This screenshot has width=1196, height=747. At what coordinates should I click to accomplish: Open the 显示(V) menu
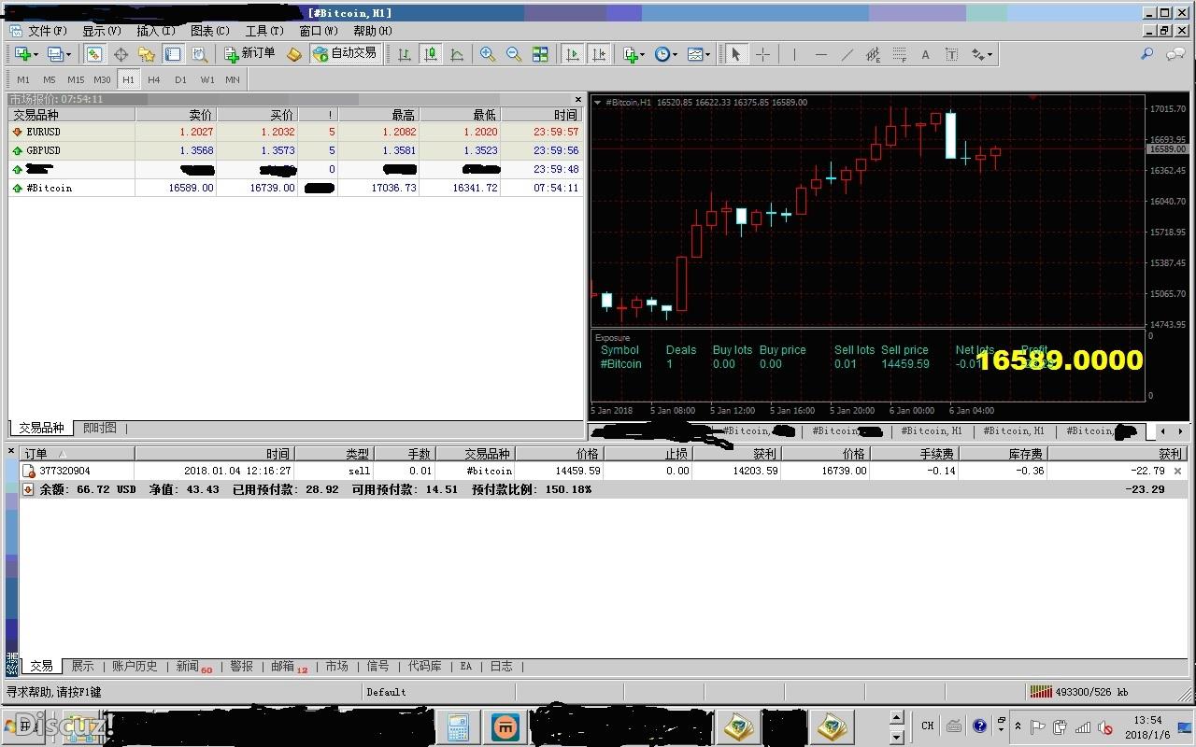pyautogui.click(x=102, y=31)
